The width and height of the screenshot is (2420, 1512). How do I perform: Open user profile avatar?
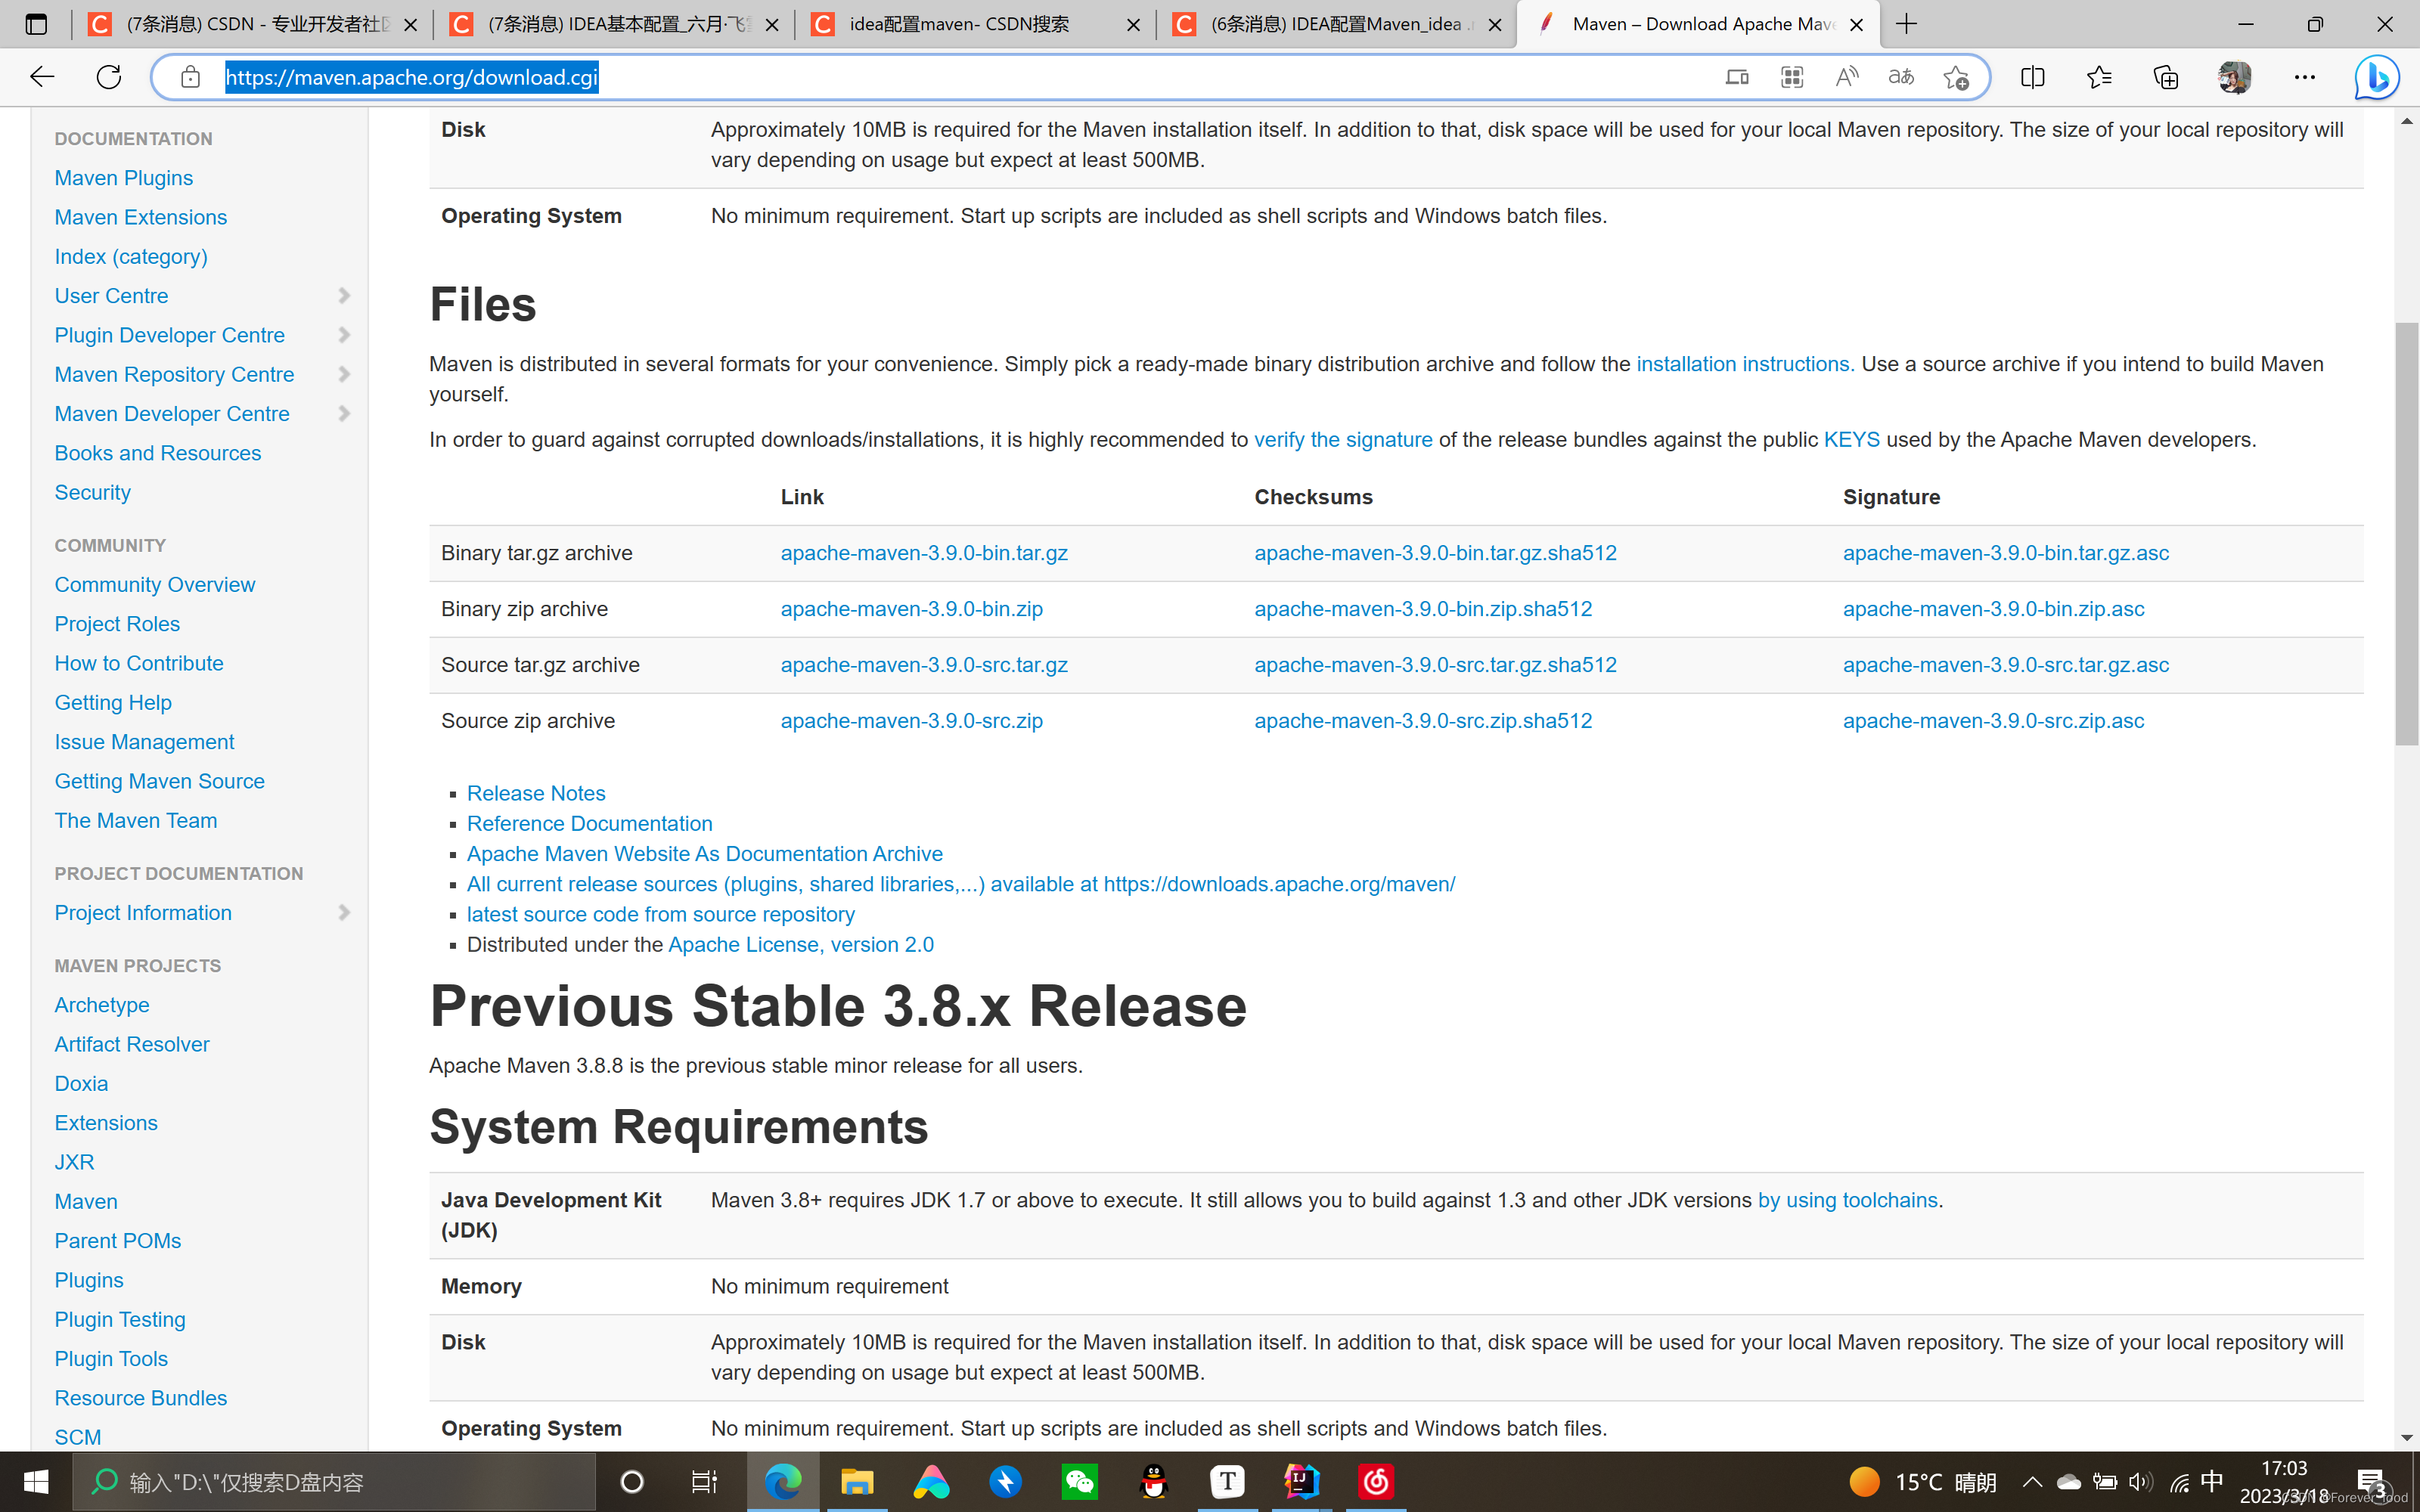(2234, 77)
